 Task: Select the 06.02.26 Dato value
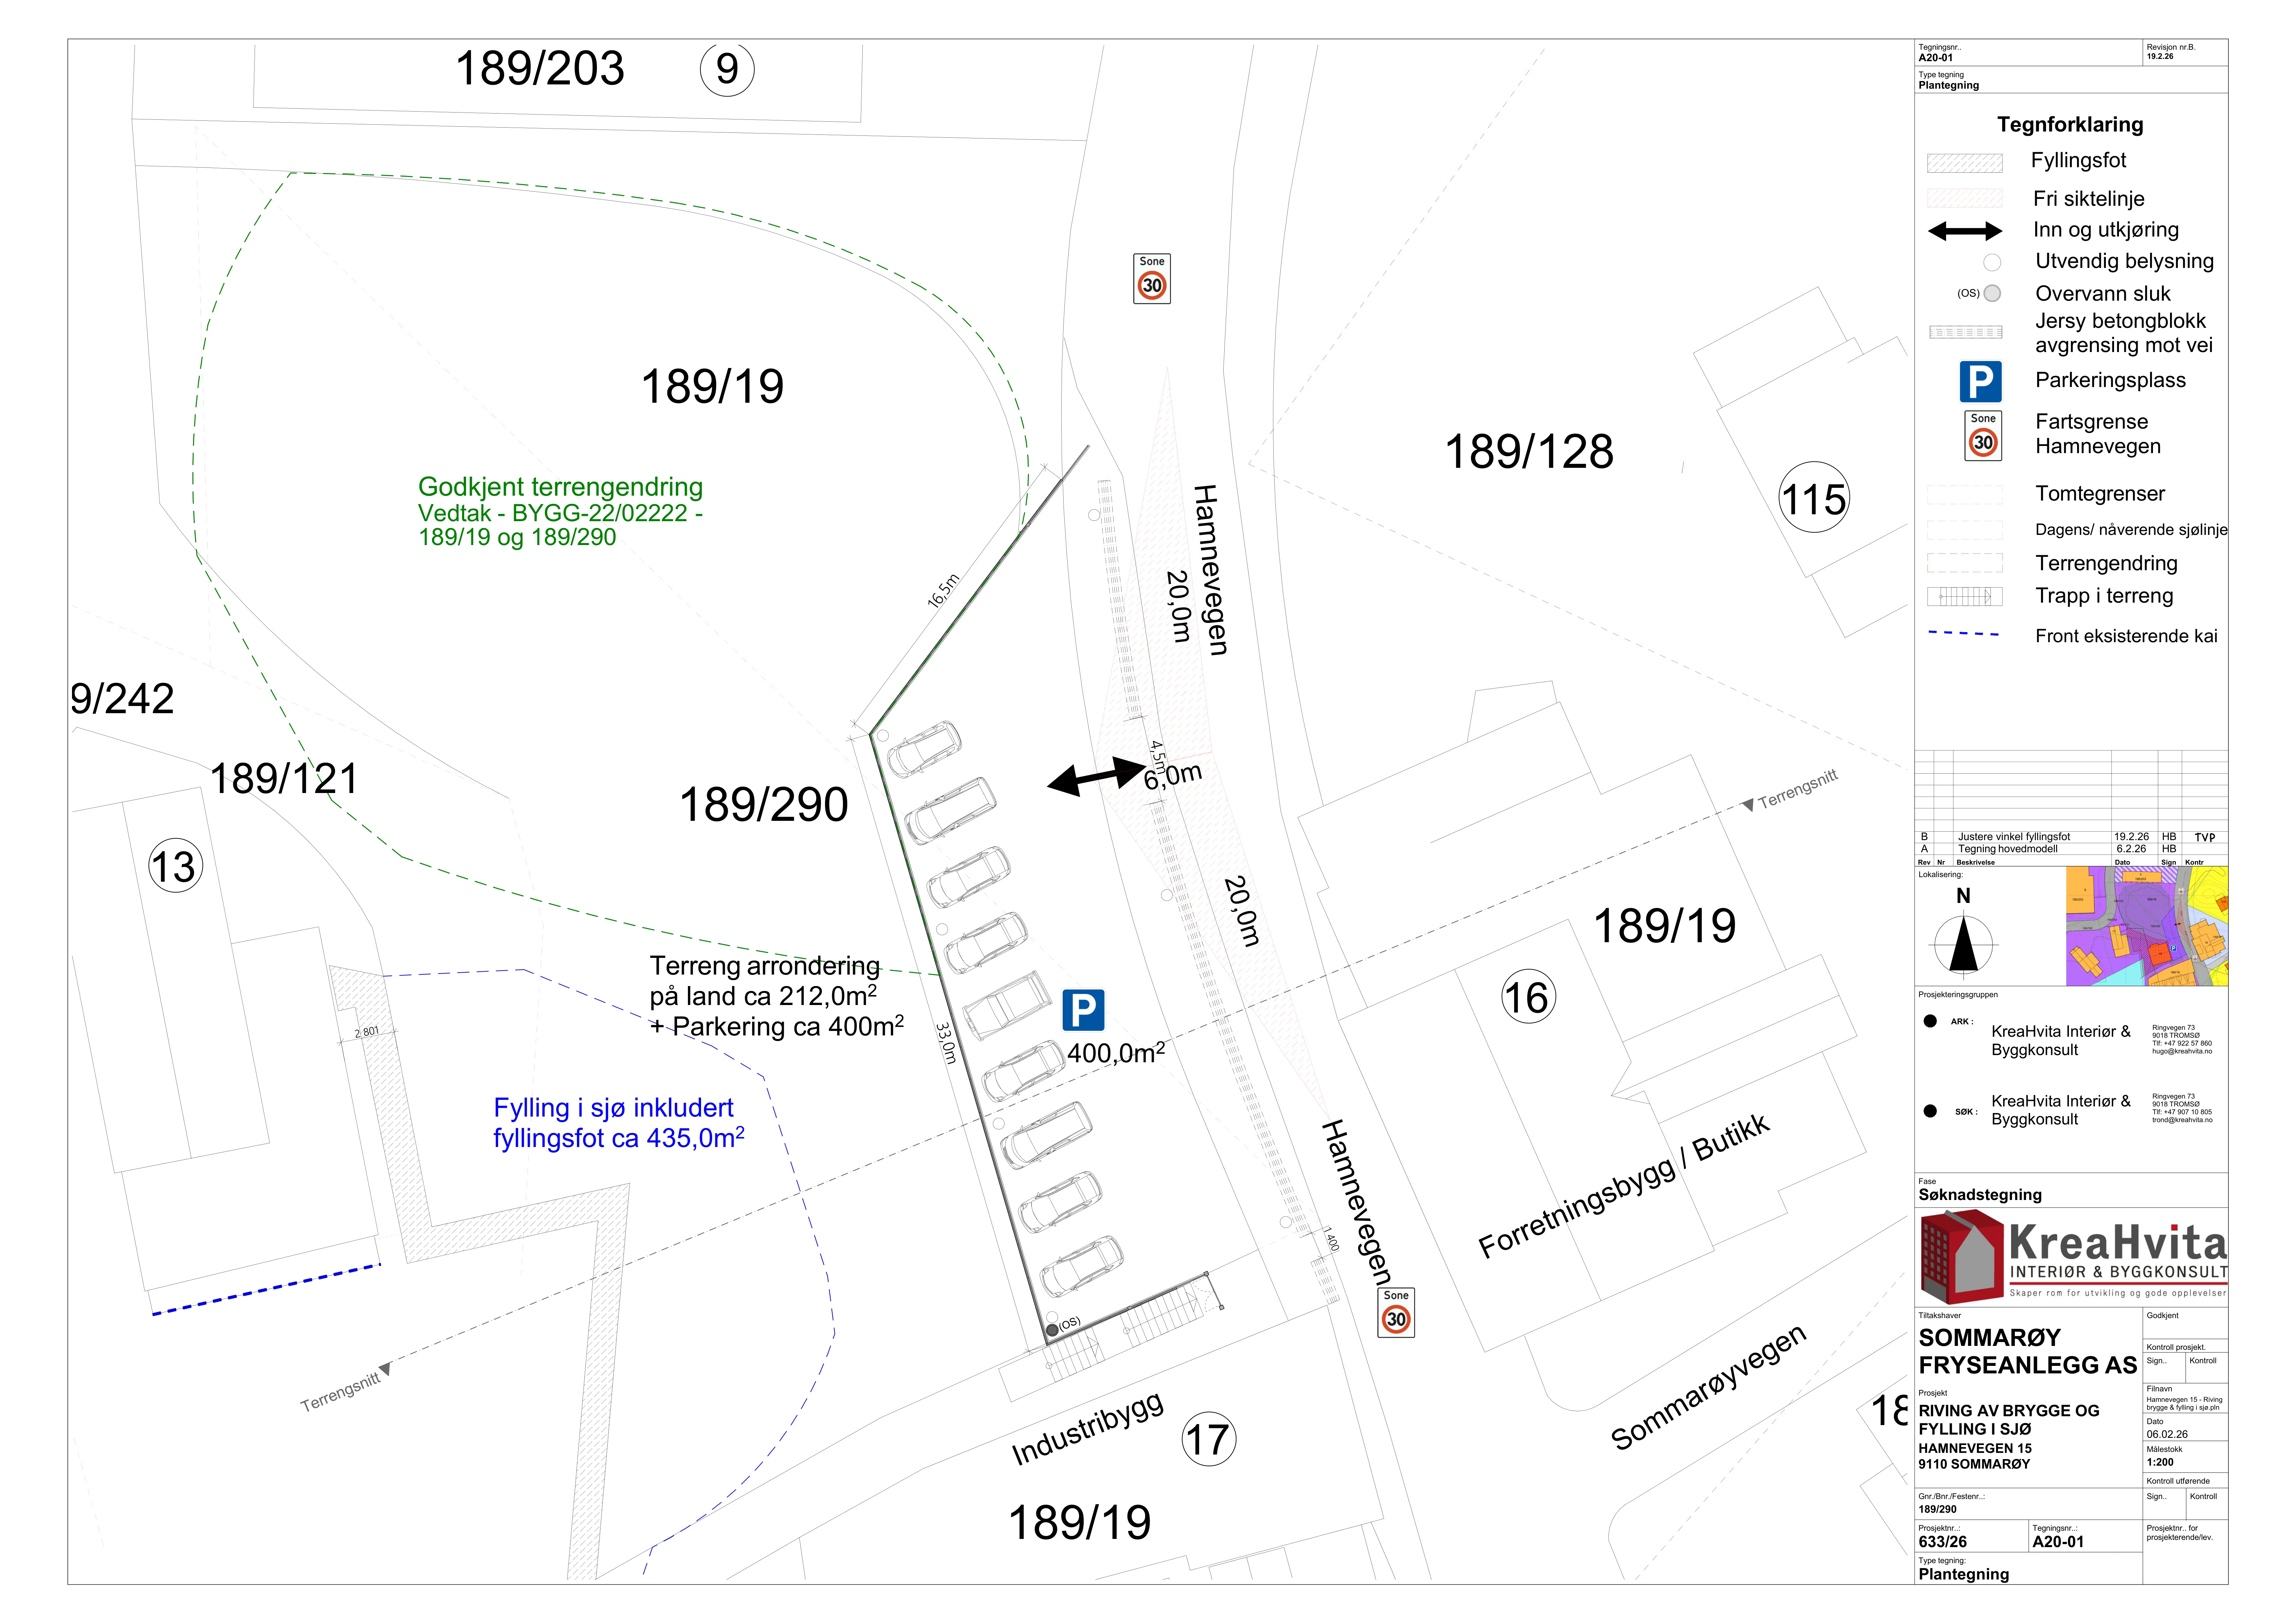[2167, 1434]
